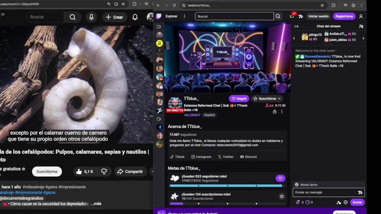Like the YouTube video with 6,1 K
The height and width of the screenshot is (214, 381).
[x=85, y=171]
